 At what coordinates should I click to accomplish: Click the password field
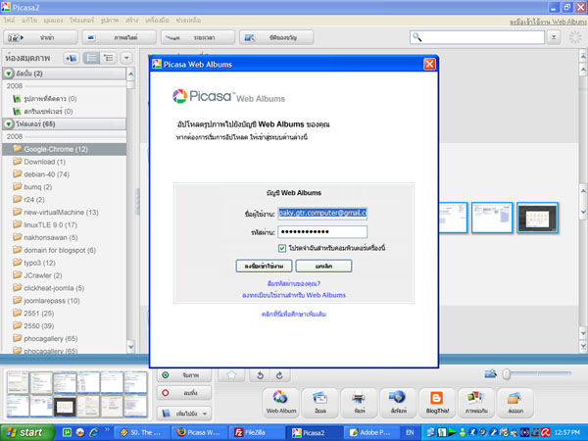[322, 231]
